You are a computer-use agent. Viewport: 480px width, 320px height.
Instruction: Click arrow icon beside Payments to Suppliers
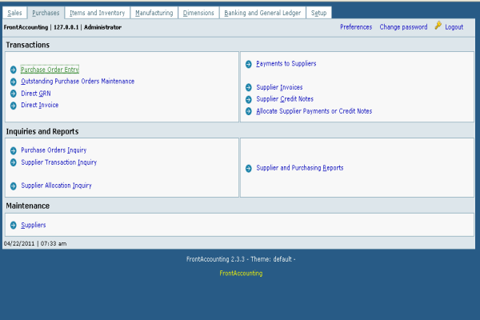click(249, 64)
